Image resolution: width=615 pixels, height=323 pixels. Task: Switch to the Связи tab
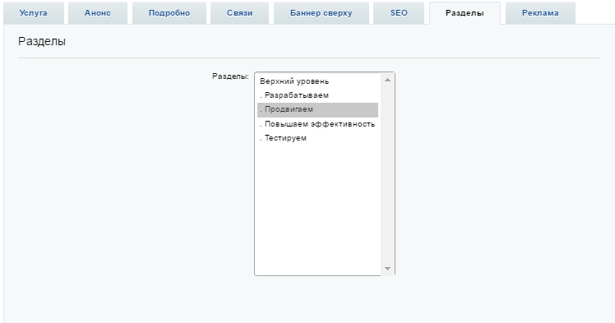tap(239, 13)
